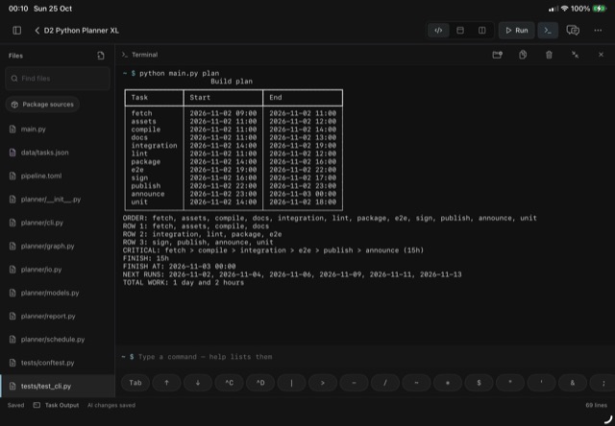Open data/tasks.json file
The image size is (615, 426).
58,153
